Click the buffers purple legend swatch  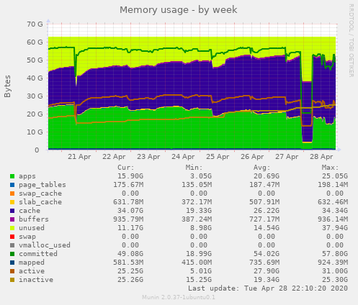click(x=12, y=219)
